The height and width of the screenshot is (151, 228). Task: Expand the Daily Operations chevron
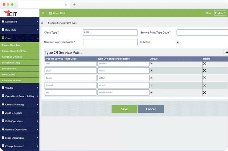tap(37, 121)
